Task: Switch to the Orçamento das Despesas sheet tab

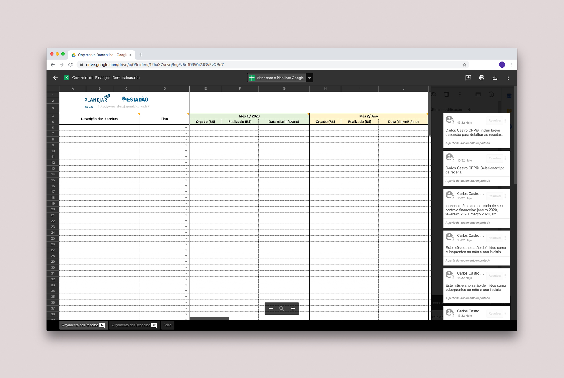Action: (x=134, y=325)
